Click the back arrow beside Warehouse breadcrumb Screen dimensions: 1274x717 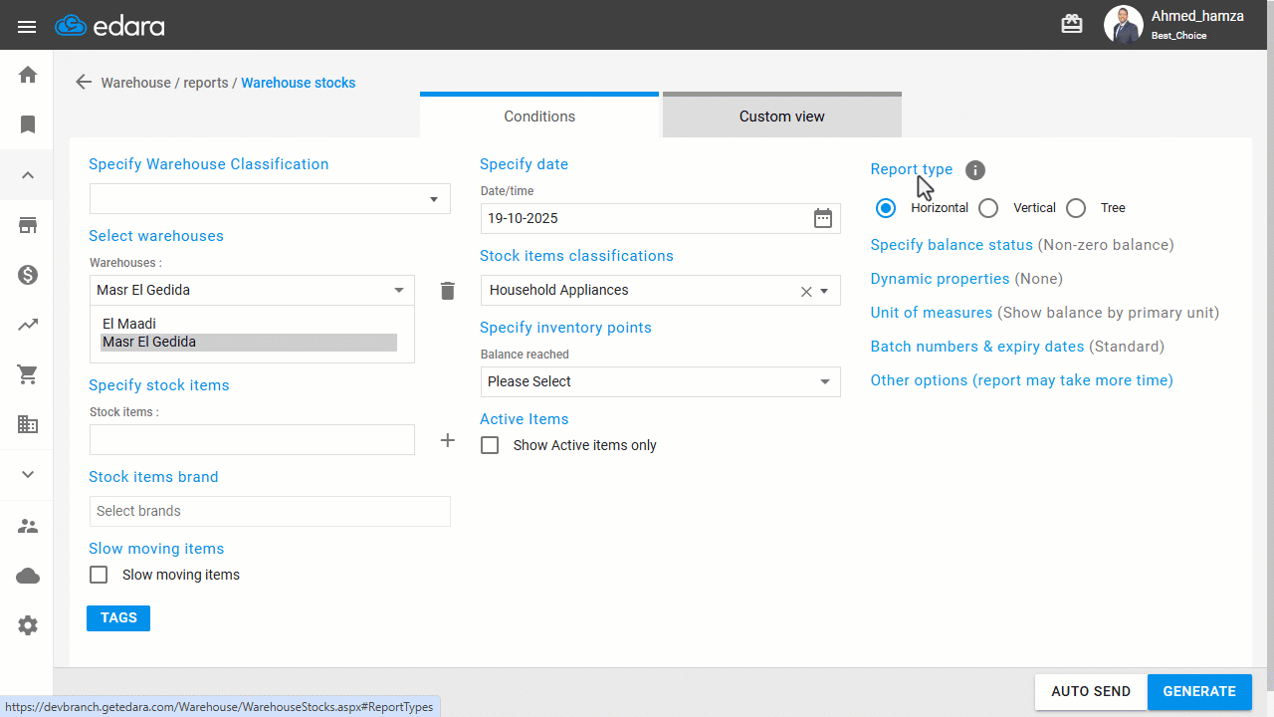[84, 83]
